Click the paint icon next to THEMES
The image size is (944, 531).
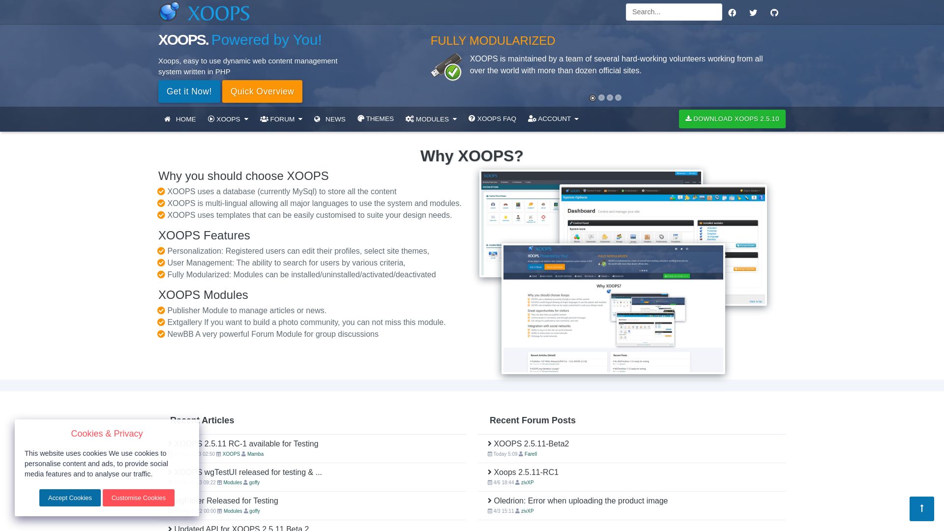click(361, 118)
